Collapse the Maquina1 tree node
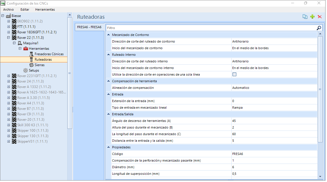This screenshot has width=327, height=182. pos(14,43)
